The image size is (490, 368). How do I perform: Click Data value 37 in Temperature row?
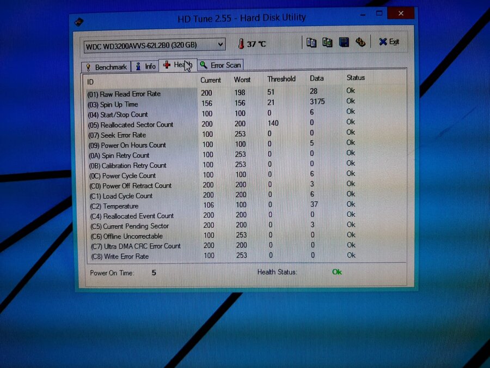coord(314,204)
